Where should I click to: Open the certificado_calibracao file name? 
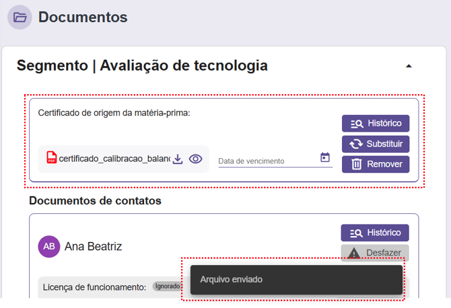click(x=114, y=159)
